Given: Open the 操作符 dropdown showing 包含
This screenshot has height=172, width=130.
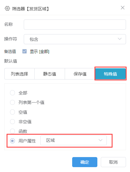Looking at the screenshot, I should click(75, 39).
